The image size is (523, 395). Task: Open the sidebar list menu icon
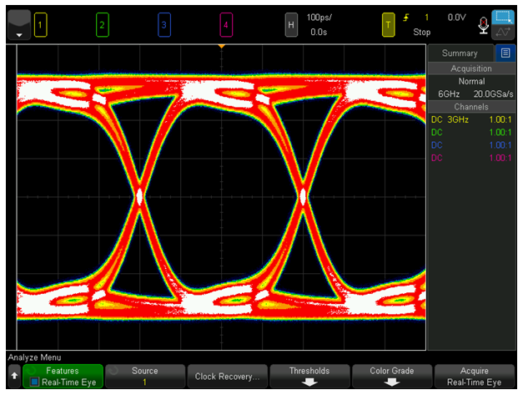(x=505, y=53)
